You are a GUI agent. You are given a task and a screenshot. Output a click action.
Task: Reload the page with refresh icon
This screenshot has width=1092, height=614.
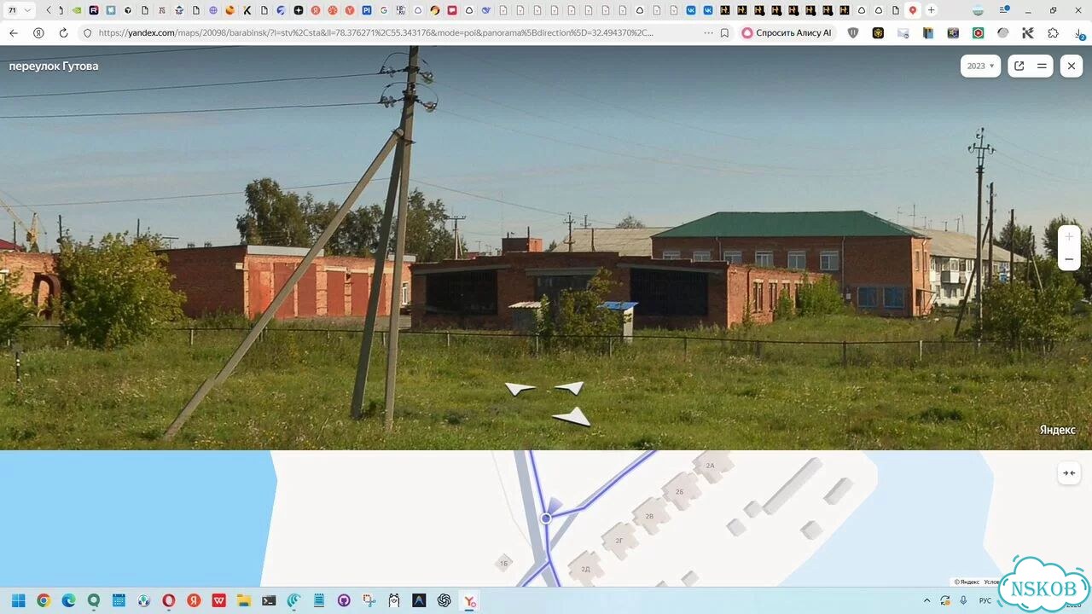[x=63, y=32]
